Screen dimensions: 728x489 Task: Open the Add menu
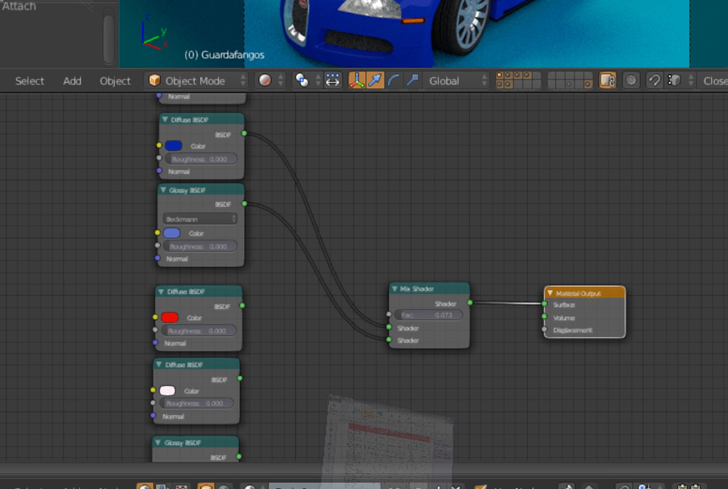click(72, 81)
